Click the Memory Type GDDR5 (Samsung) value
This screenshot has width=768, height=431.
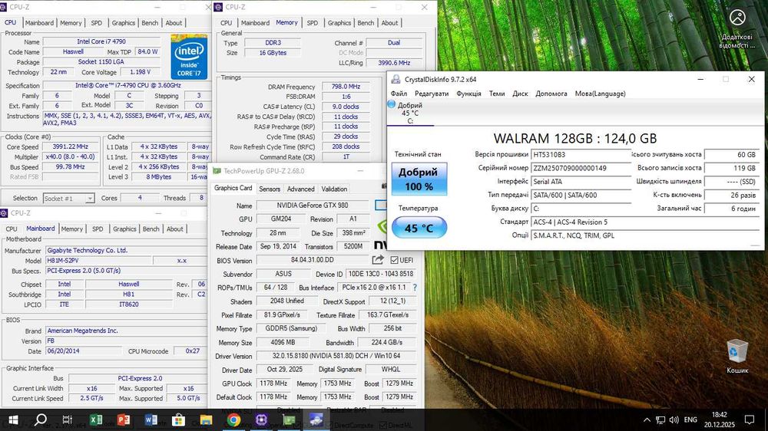click(291, 329)
